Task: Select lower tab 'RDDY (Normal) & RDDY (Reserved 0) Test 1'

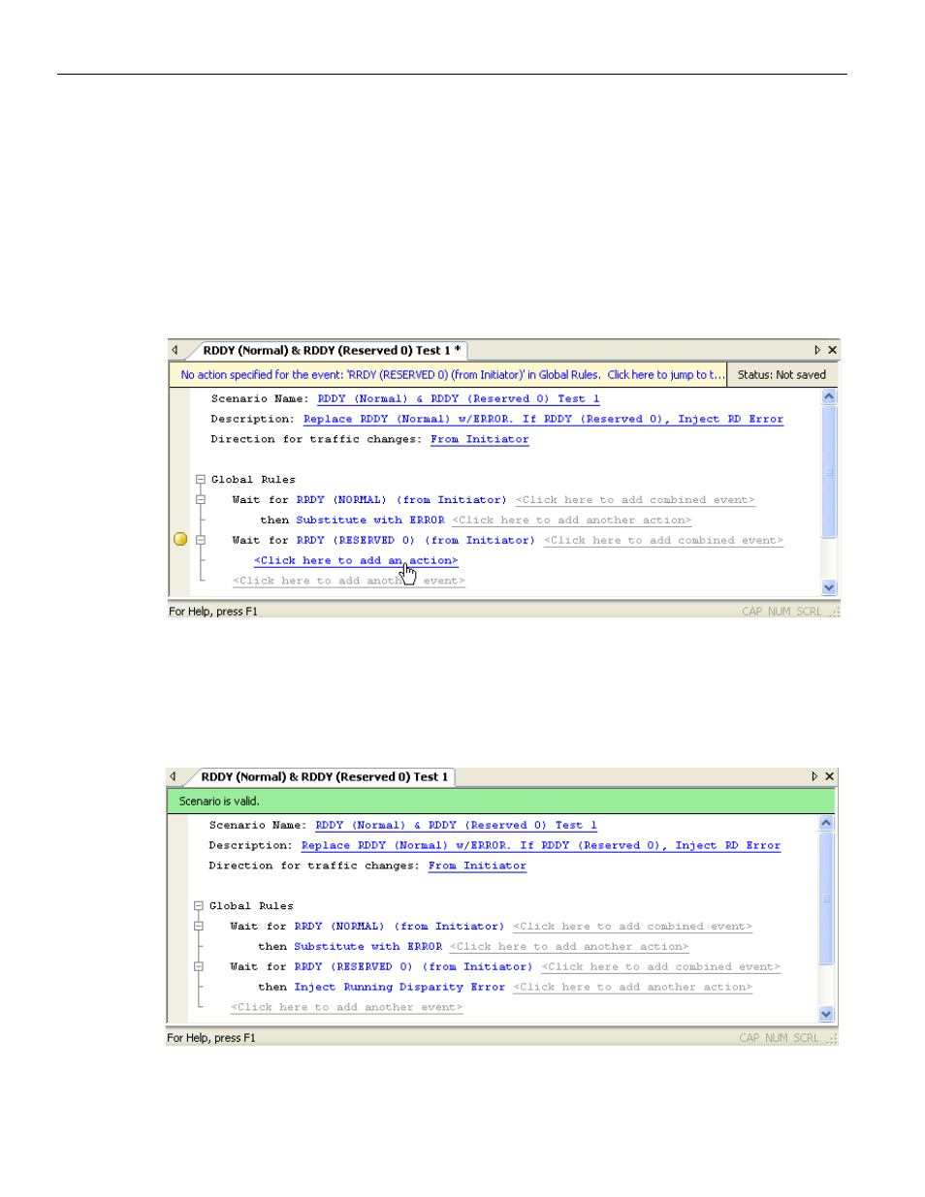Action: pos(325,776)
